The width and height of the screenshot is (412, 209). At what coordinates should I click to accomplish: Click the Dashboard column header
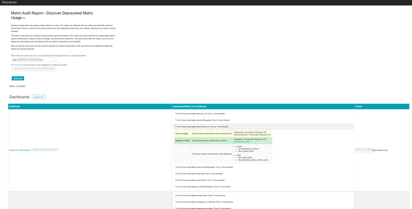pos(15,107)
